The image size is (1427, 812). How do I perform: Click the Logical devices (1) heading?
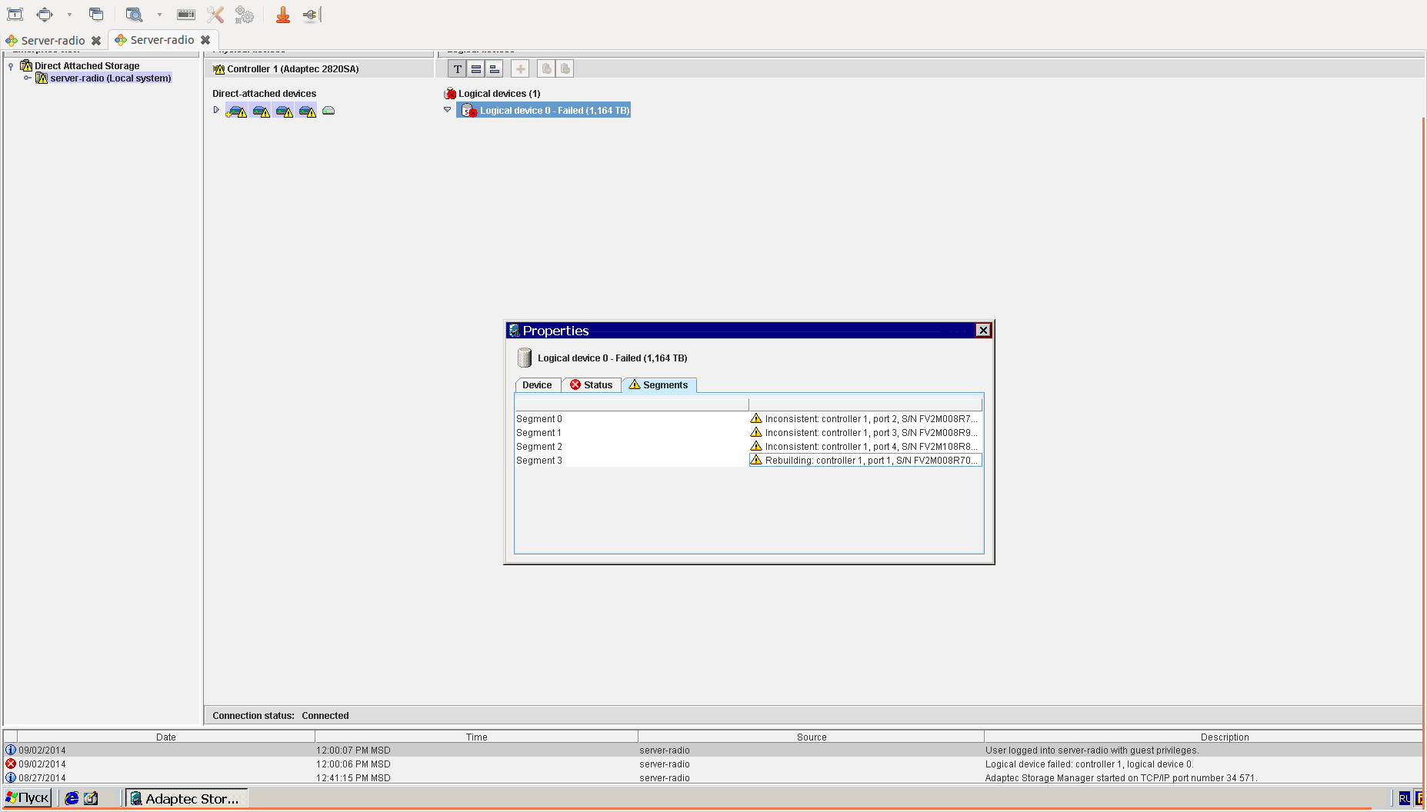click(x=499, y=94)
